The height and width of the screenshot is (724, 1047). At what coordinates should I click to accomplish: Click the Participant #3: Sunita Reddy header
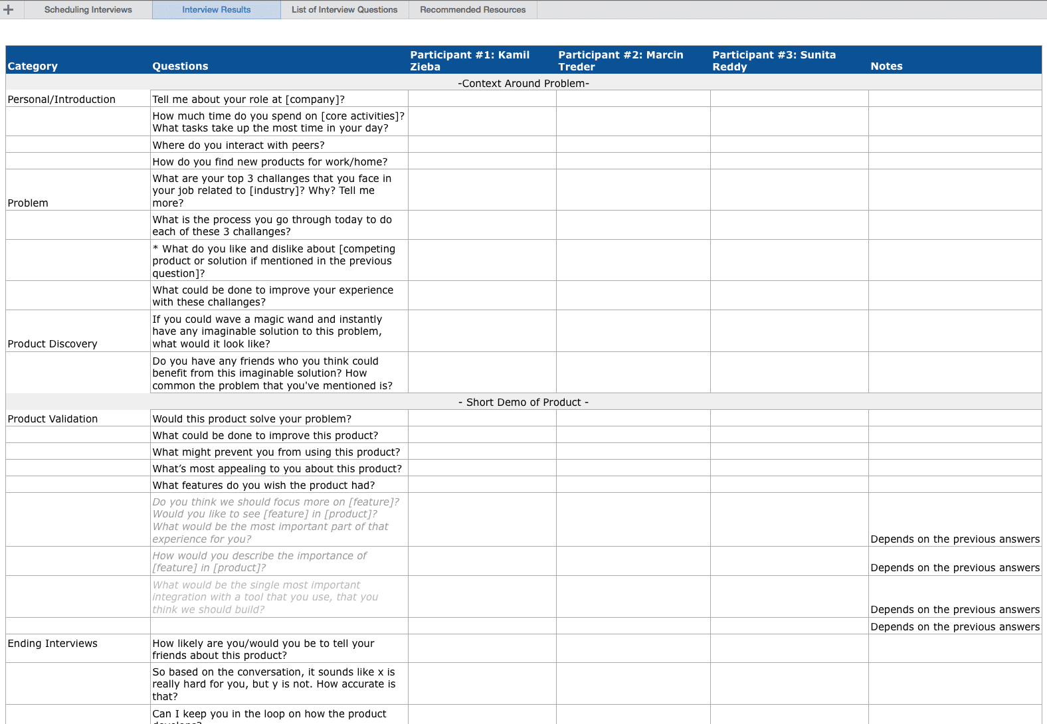coord(790,60)
